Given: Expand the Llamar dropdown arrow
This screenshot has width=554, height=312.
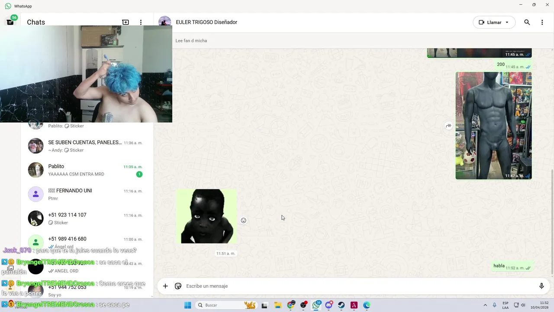Looking at the screenshot, I should (x=507, y=22).
